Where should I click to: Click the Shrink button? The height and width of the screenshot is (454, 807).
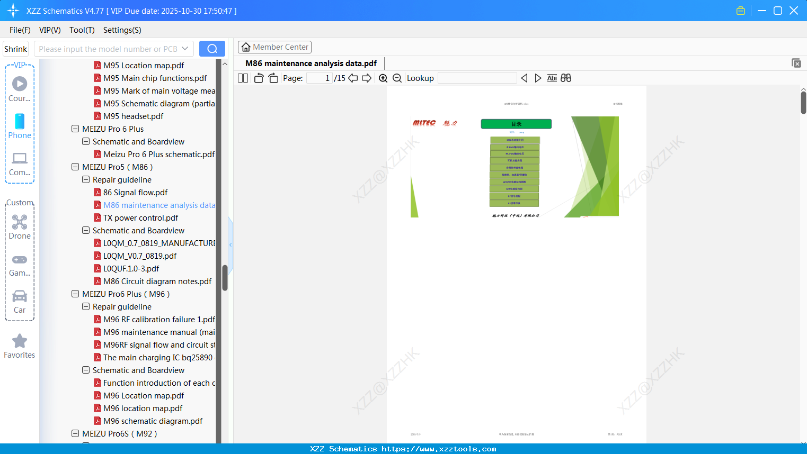pos(16,49)
